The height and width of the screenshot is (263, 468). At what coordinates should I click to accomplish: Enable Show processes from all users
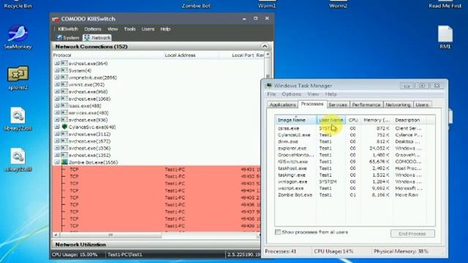[278, 232]
